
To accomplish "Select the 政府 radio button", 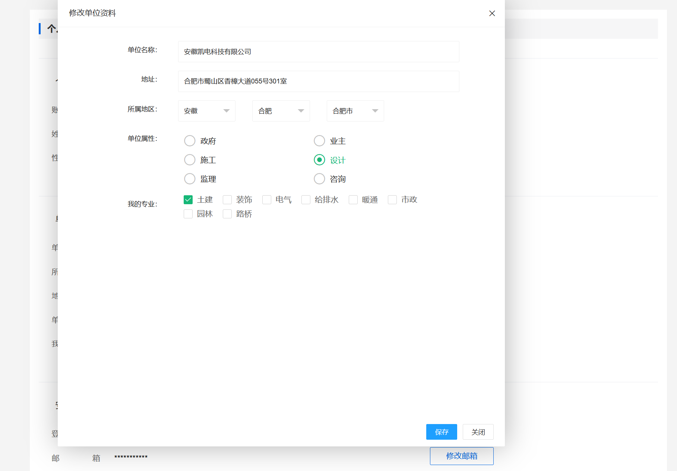I will click(x=190, y=141).
